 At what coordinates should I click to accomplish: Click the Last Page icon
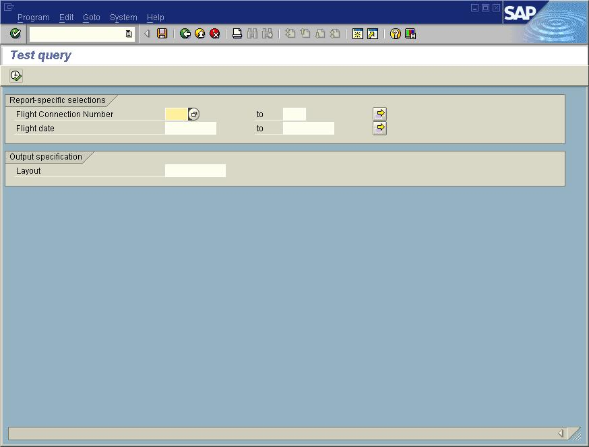pos(335,34)
